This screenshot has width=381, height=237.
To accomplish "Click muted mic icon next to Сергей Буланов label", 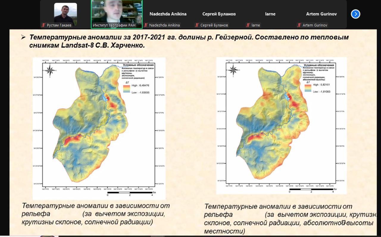I will click(x=197, y=25).
